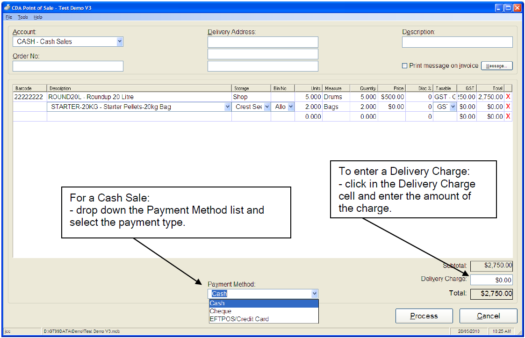This screenshot has height=338, width=525.
Task: Select Cheque from the payment list
Action: pyautogui.click(x=221, y=311)
